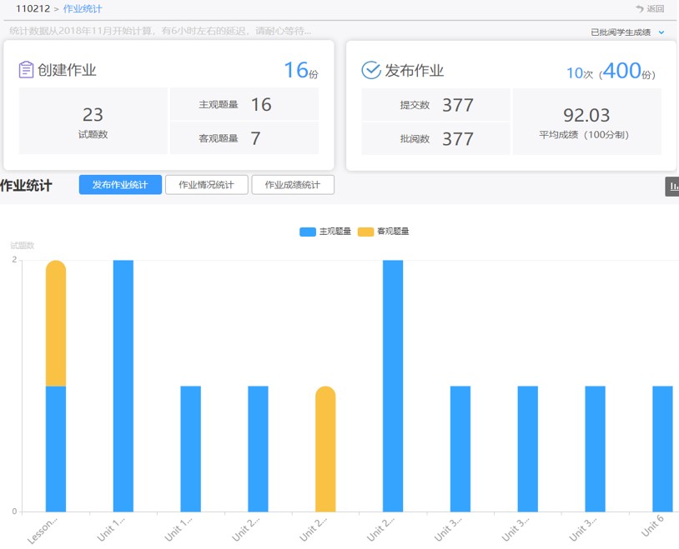Switch to the 作业成绩统计 tab

293,185
